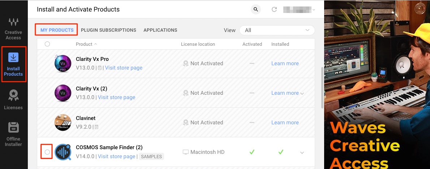Image resolution: width=430 pixels, height=169 pixels.
Task: Open the Offline Installer sidebar section
Action: coord(13,134)
